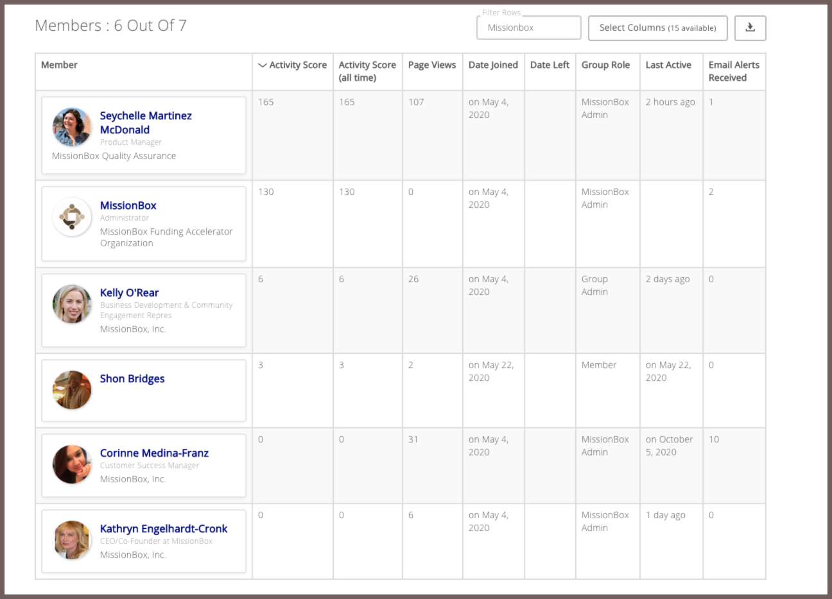
Task: Click 'MissionBox Quality Assurance' organization text
Action: point(114,156)
